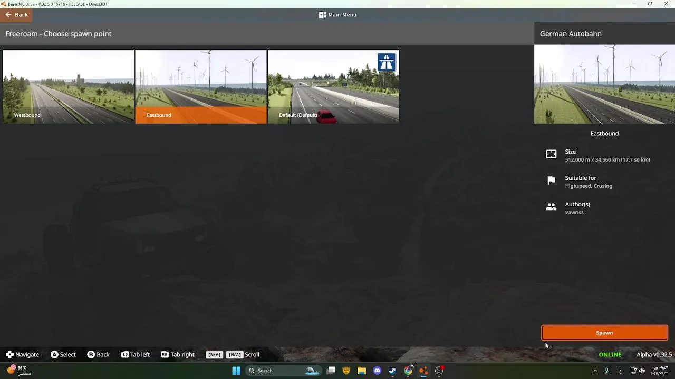The image size is (675, 379).
Task: Click the German Autobahn preview image
Action: [604, 84]
